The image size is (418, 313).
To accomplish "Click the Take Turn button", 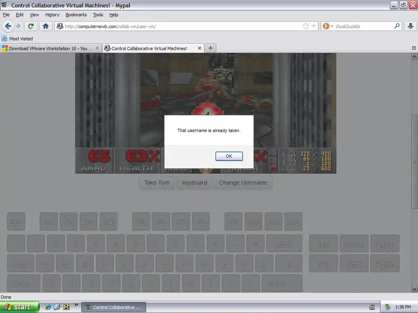I will [157, 183].
